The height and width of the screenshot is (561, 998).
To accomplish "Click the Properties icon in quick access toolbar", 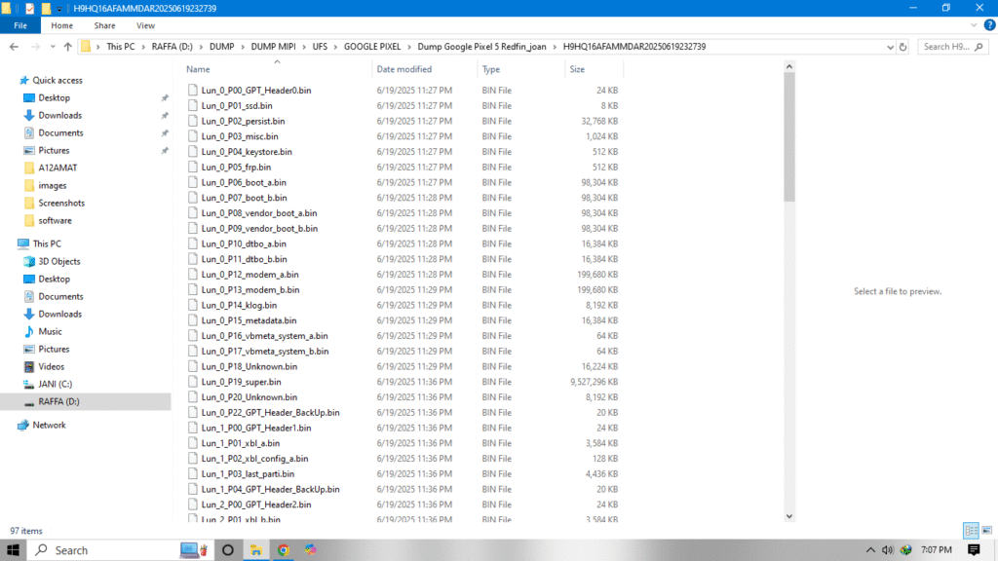I will [28, 8].
